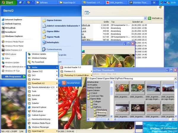The height and width of the screenshot is (133, 178).
Task: Click the DE language indicator
Action: tap(154, 2)
